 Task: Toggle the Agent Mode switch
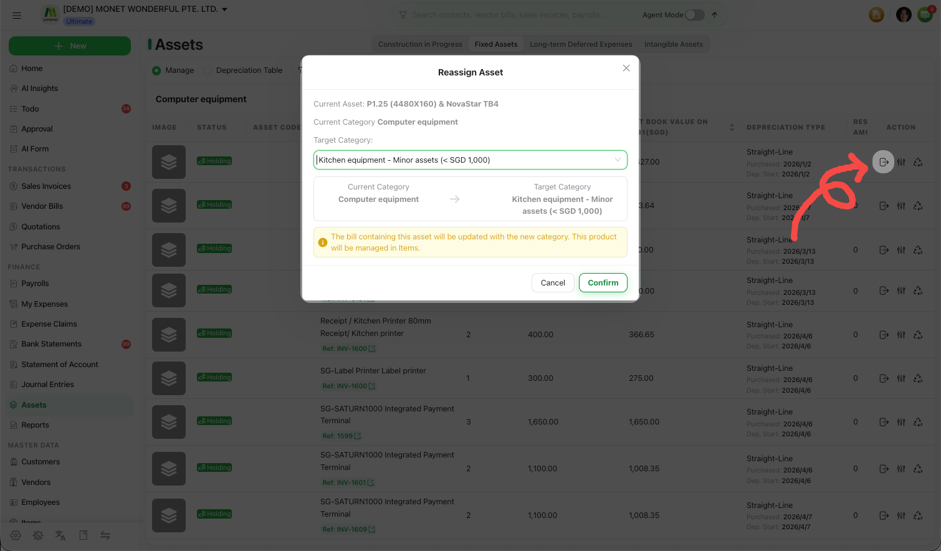click(x=695, y=15)
